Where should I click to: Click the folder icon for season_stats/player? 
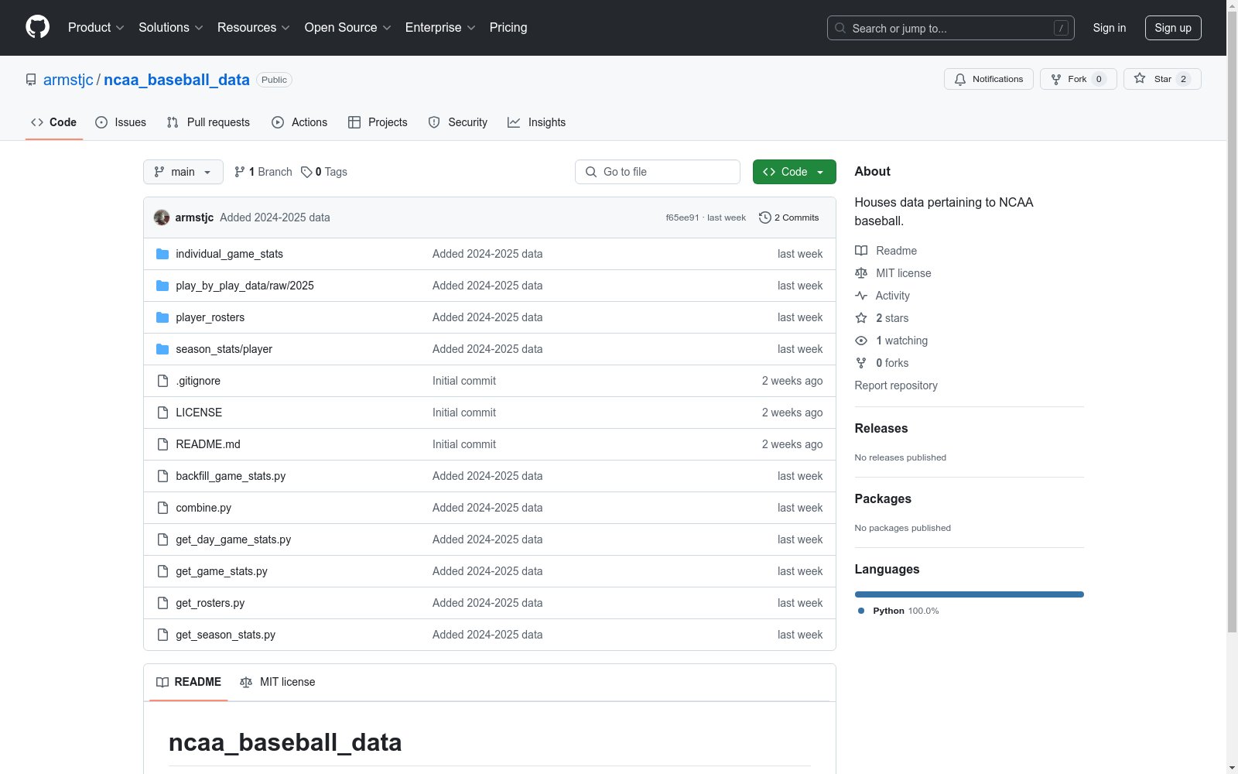click(x=162, y=349)
